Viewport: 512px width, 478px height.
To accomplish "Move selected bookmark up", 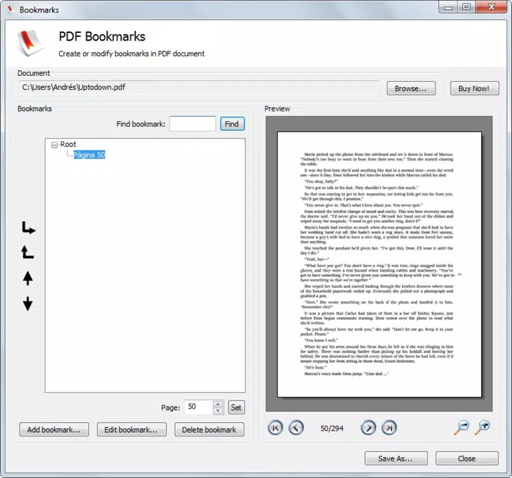I will pos(28,278).
